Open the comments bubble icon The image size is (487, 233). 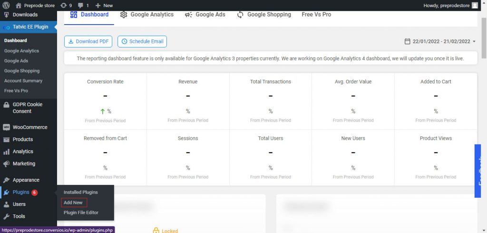click(x=81, y=5)
